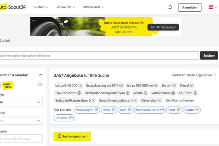219x146 pixels.
Task: Click the Wunschkriterien search input field
Action: point(98,55)
